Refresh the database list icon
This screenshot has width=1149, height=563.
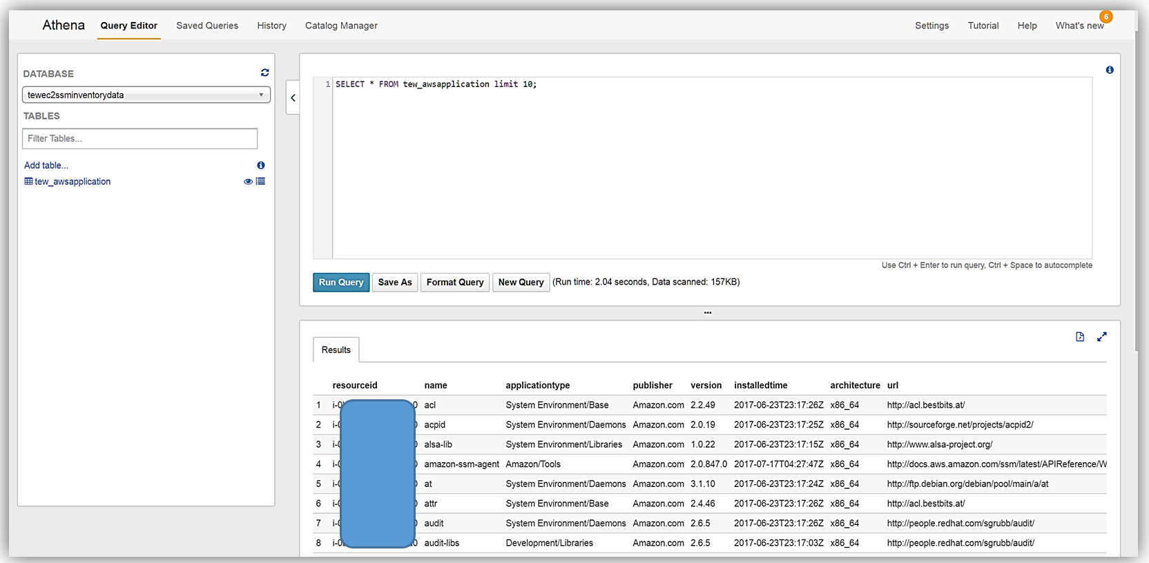[264, 73]
